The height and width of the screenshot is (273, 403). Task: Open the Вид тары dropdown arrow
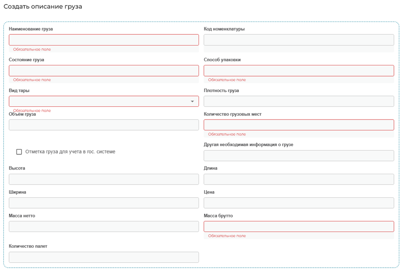click(192, 101)
